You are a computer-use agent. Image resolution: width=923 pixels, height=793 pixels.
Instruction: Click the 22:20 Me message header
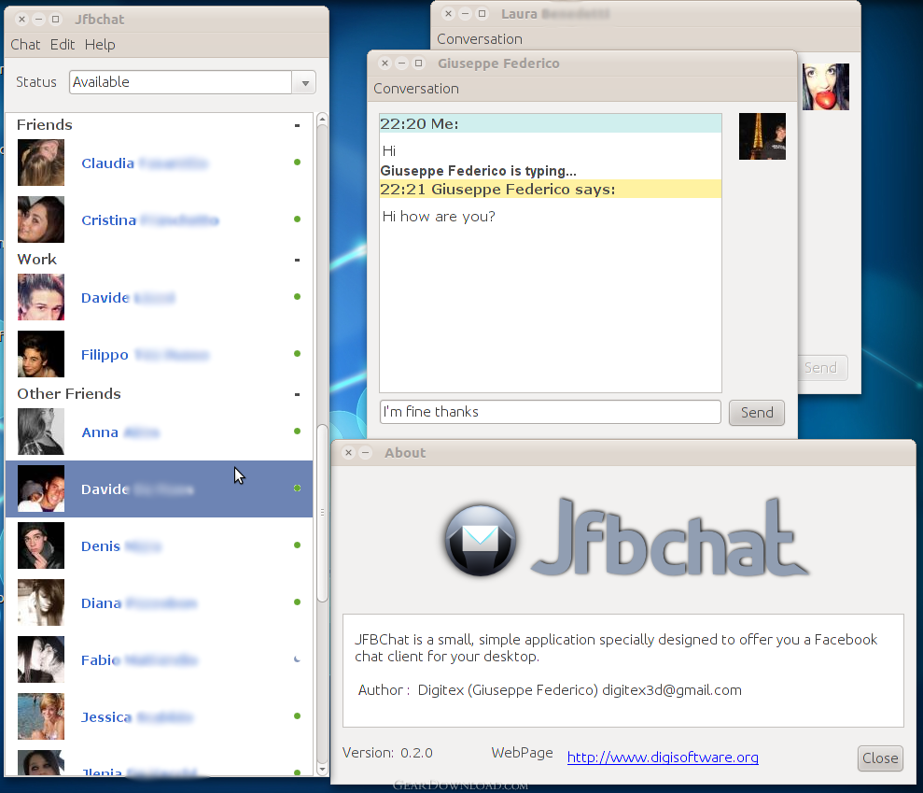point(551,123)
